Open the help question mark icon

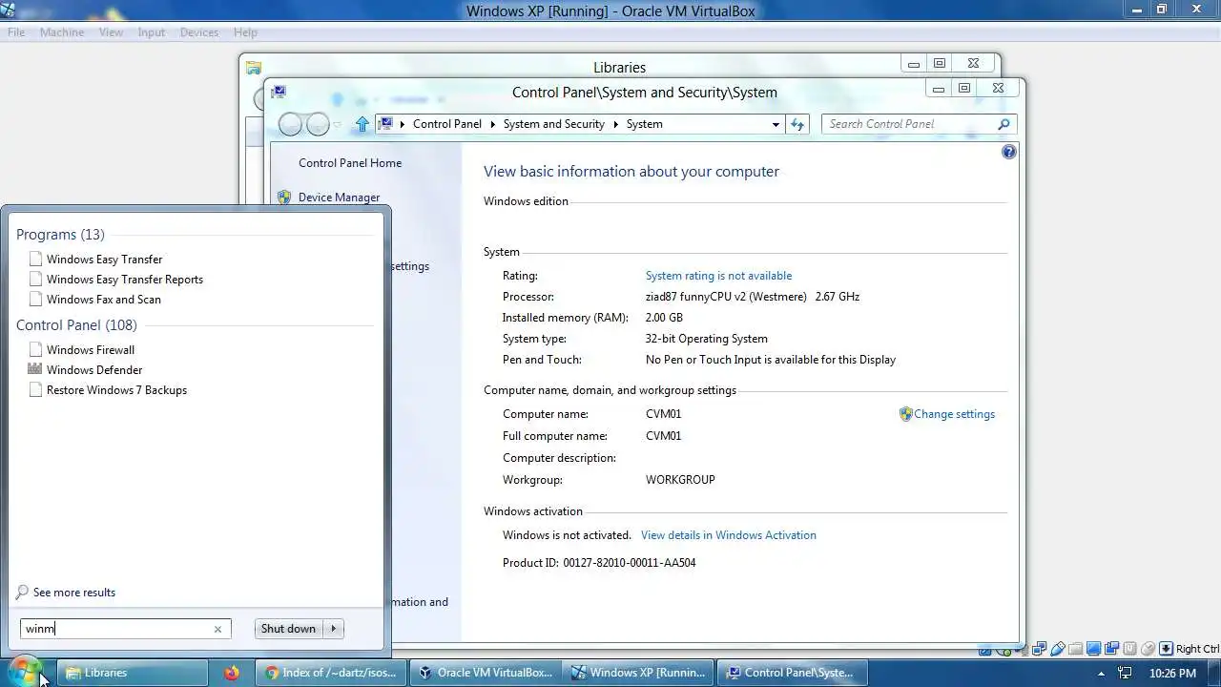tap(1009, 152)
